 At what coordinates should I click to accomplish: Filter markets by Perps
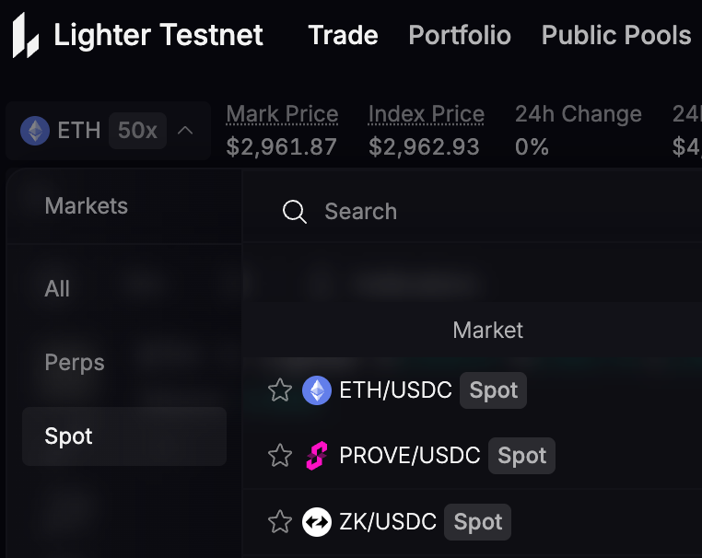click(x=75, y=363)
